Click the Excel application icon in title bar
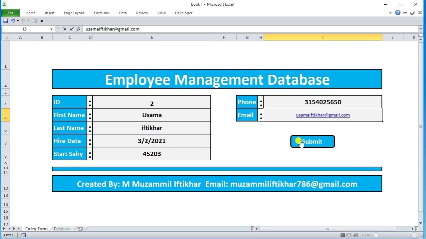Image resolution: width=426 pixels, height=239 pixels. click(4, 4)
